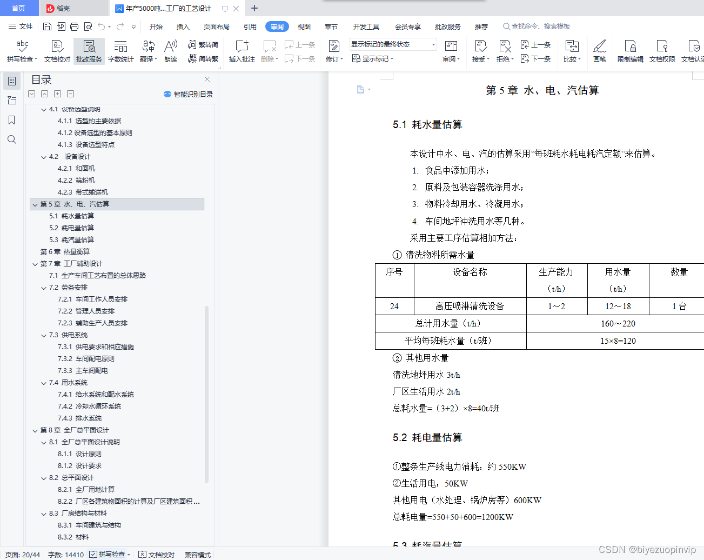The height and width of the screenshot is (560, 704).
Task: Jump to 4.2.1 和面机 in outline
Action: click(x=76, y=169)
